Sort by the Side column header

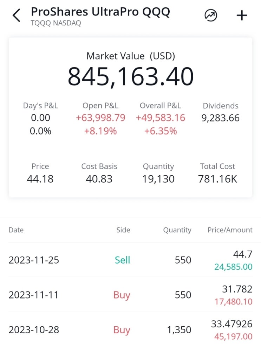point(123,230)
